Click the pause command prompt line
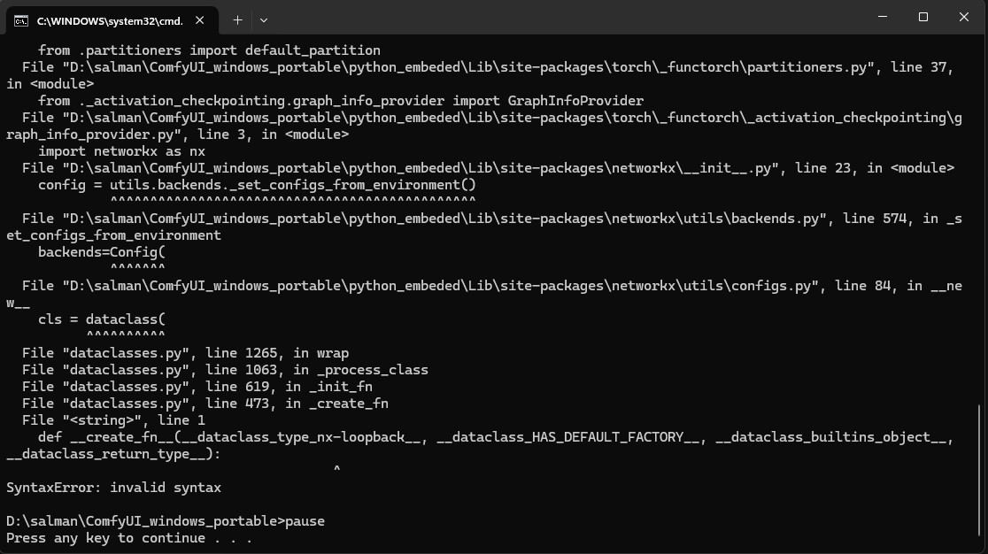The width and height of the screenshot is (988, 554). tap(166, 521)
